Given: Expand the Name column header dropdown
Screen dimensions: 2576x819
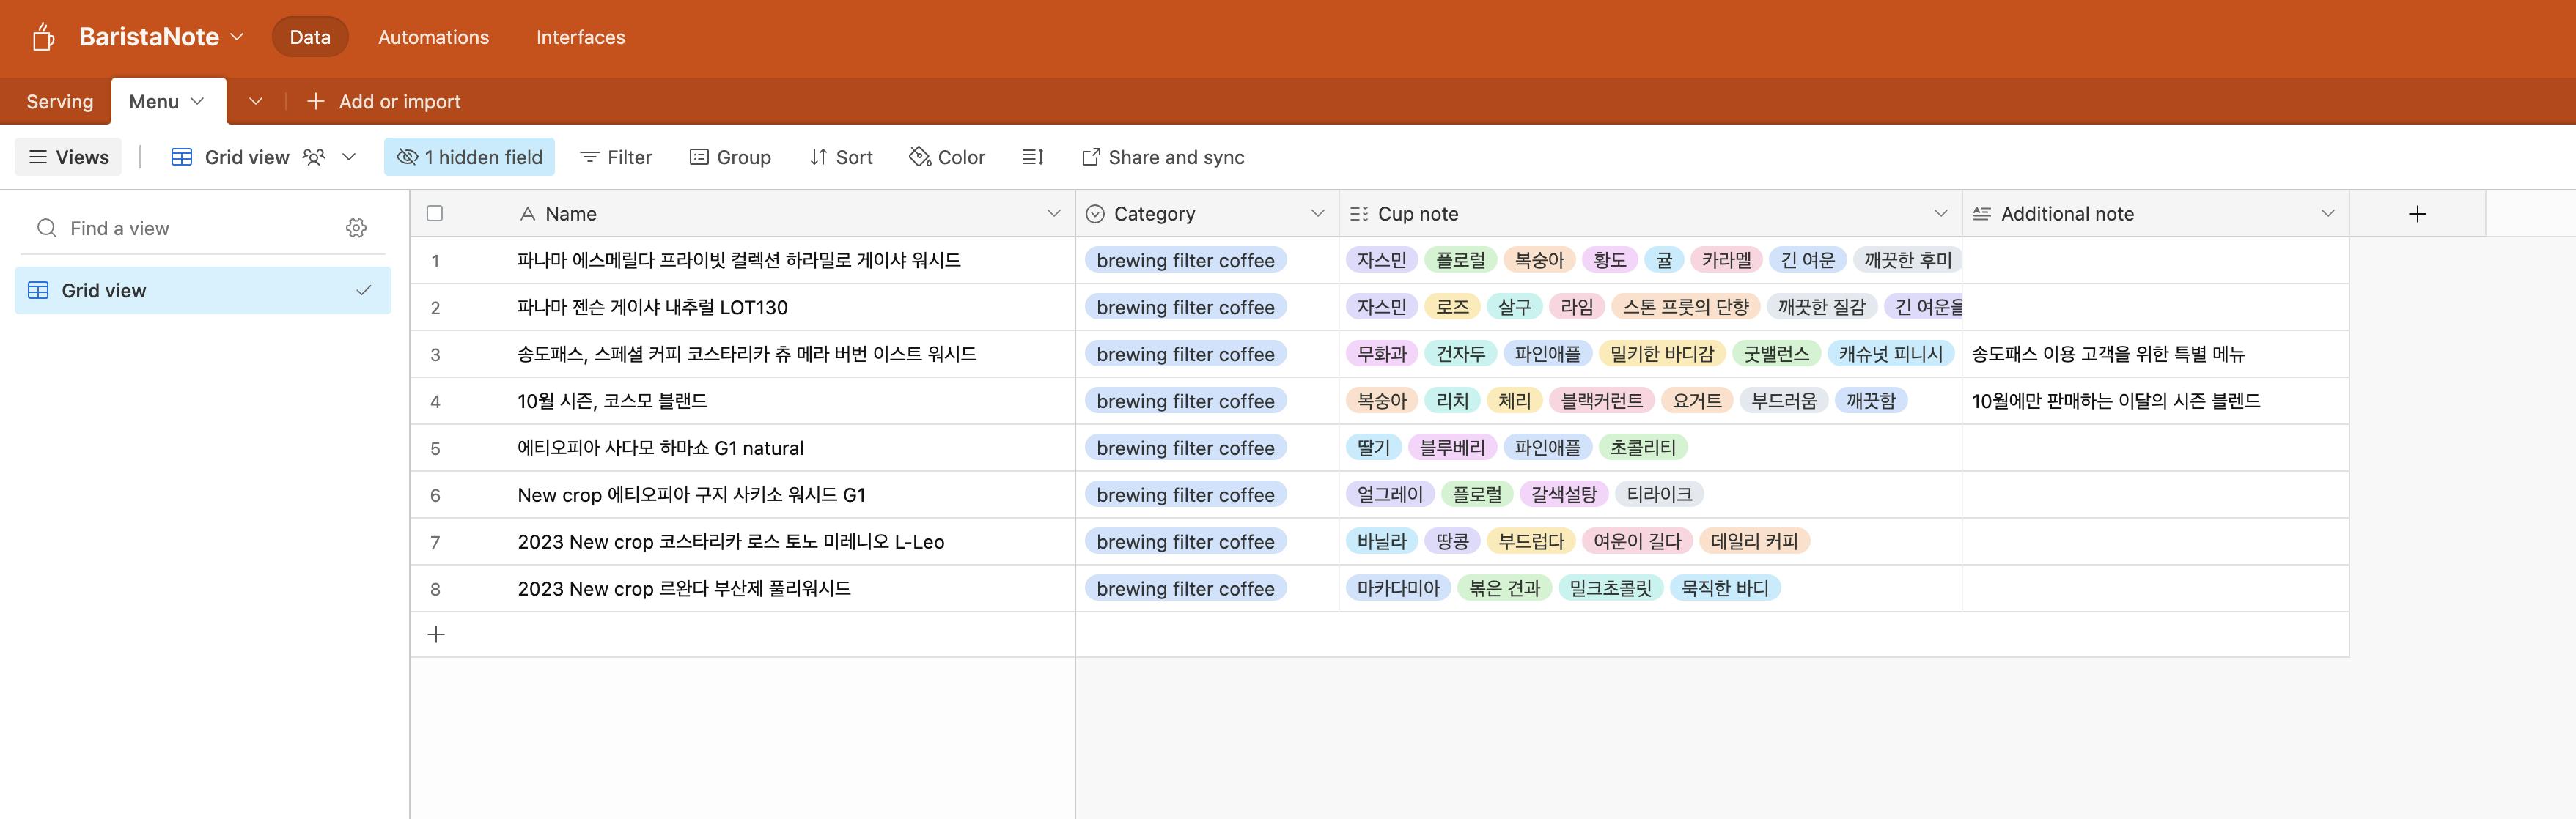Looking at the screenshot, I should (1053, 214).
